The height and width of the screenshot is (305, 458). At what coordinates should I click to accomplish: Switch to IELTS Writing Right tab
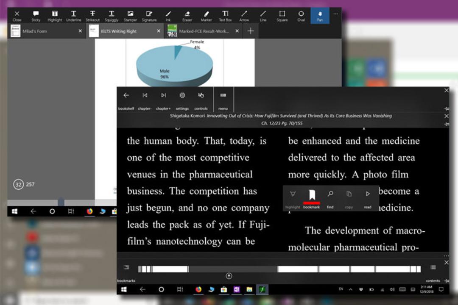pos(126,31)
